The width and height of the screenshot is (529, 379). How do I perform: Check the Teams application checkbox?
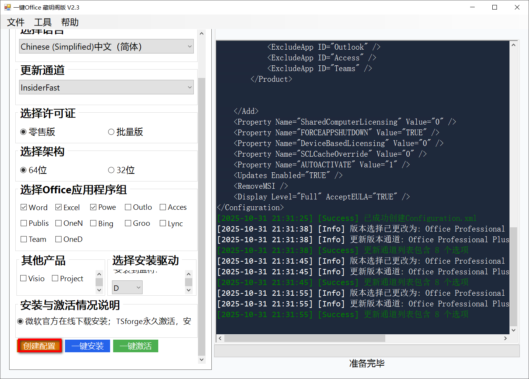(23, 239)
